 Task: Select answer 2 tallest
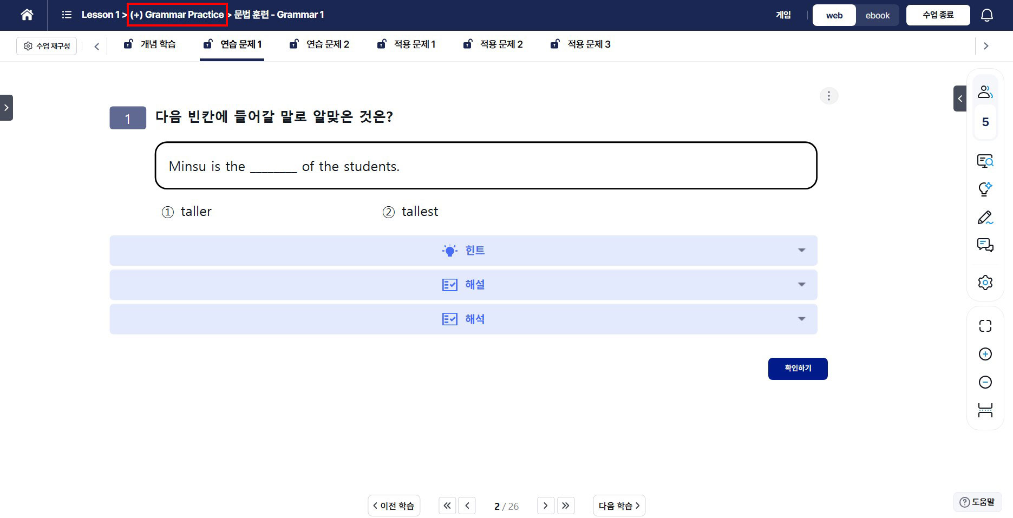tap(410, 212)
